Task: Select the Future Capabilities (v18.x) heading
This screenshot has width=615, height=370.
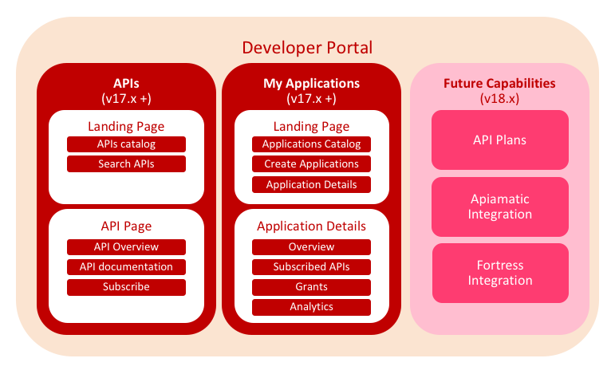Action: click(x=499, y=91)
